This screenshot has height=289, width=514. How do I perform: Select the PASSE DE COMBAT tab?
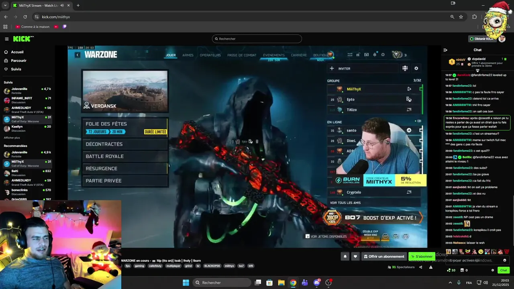(x=242, y=55)
